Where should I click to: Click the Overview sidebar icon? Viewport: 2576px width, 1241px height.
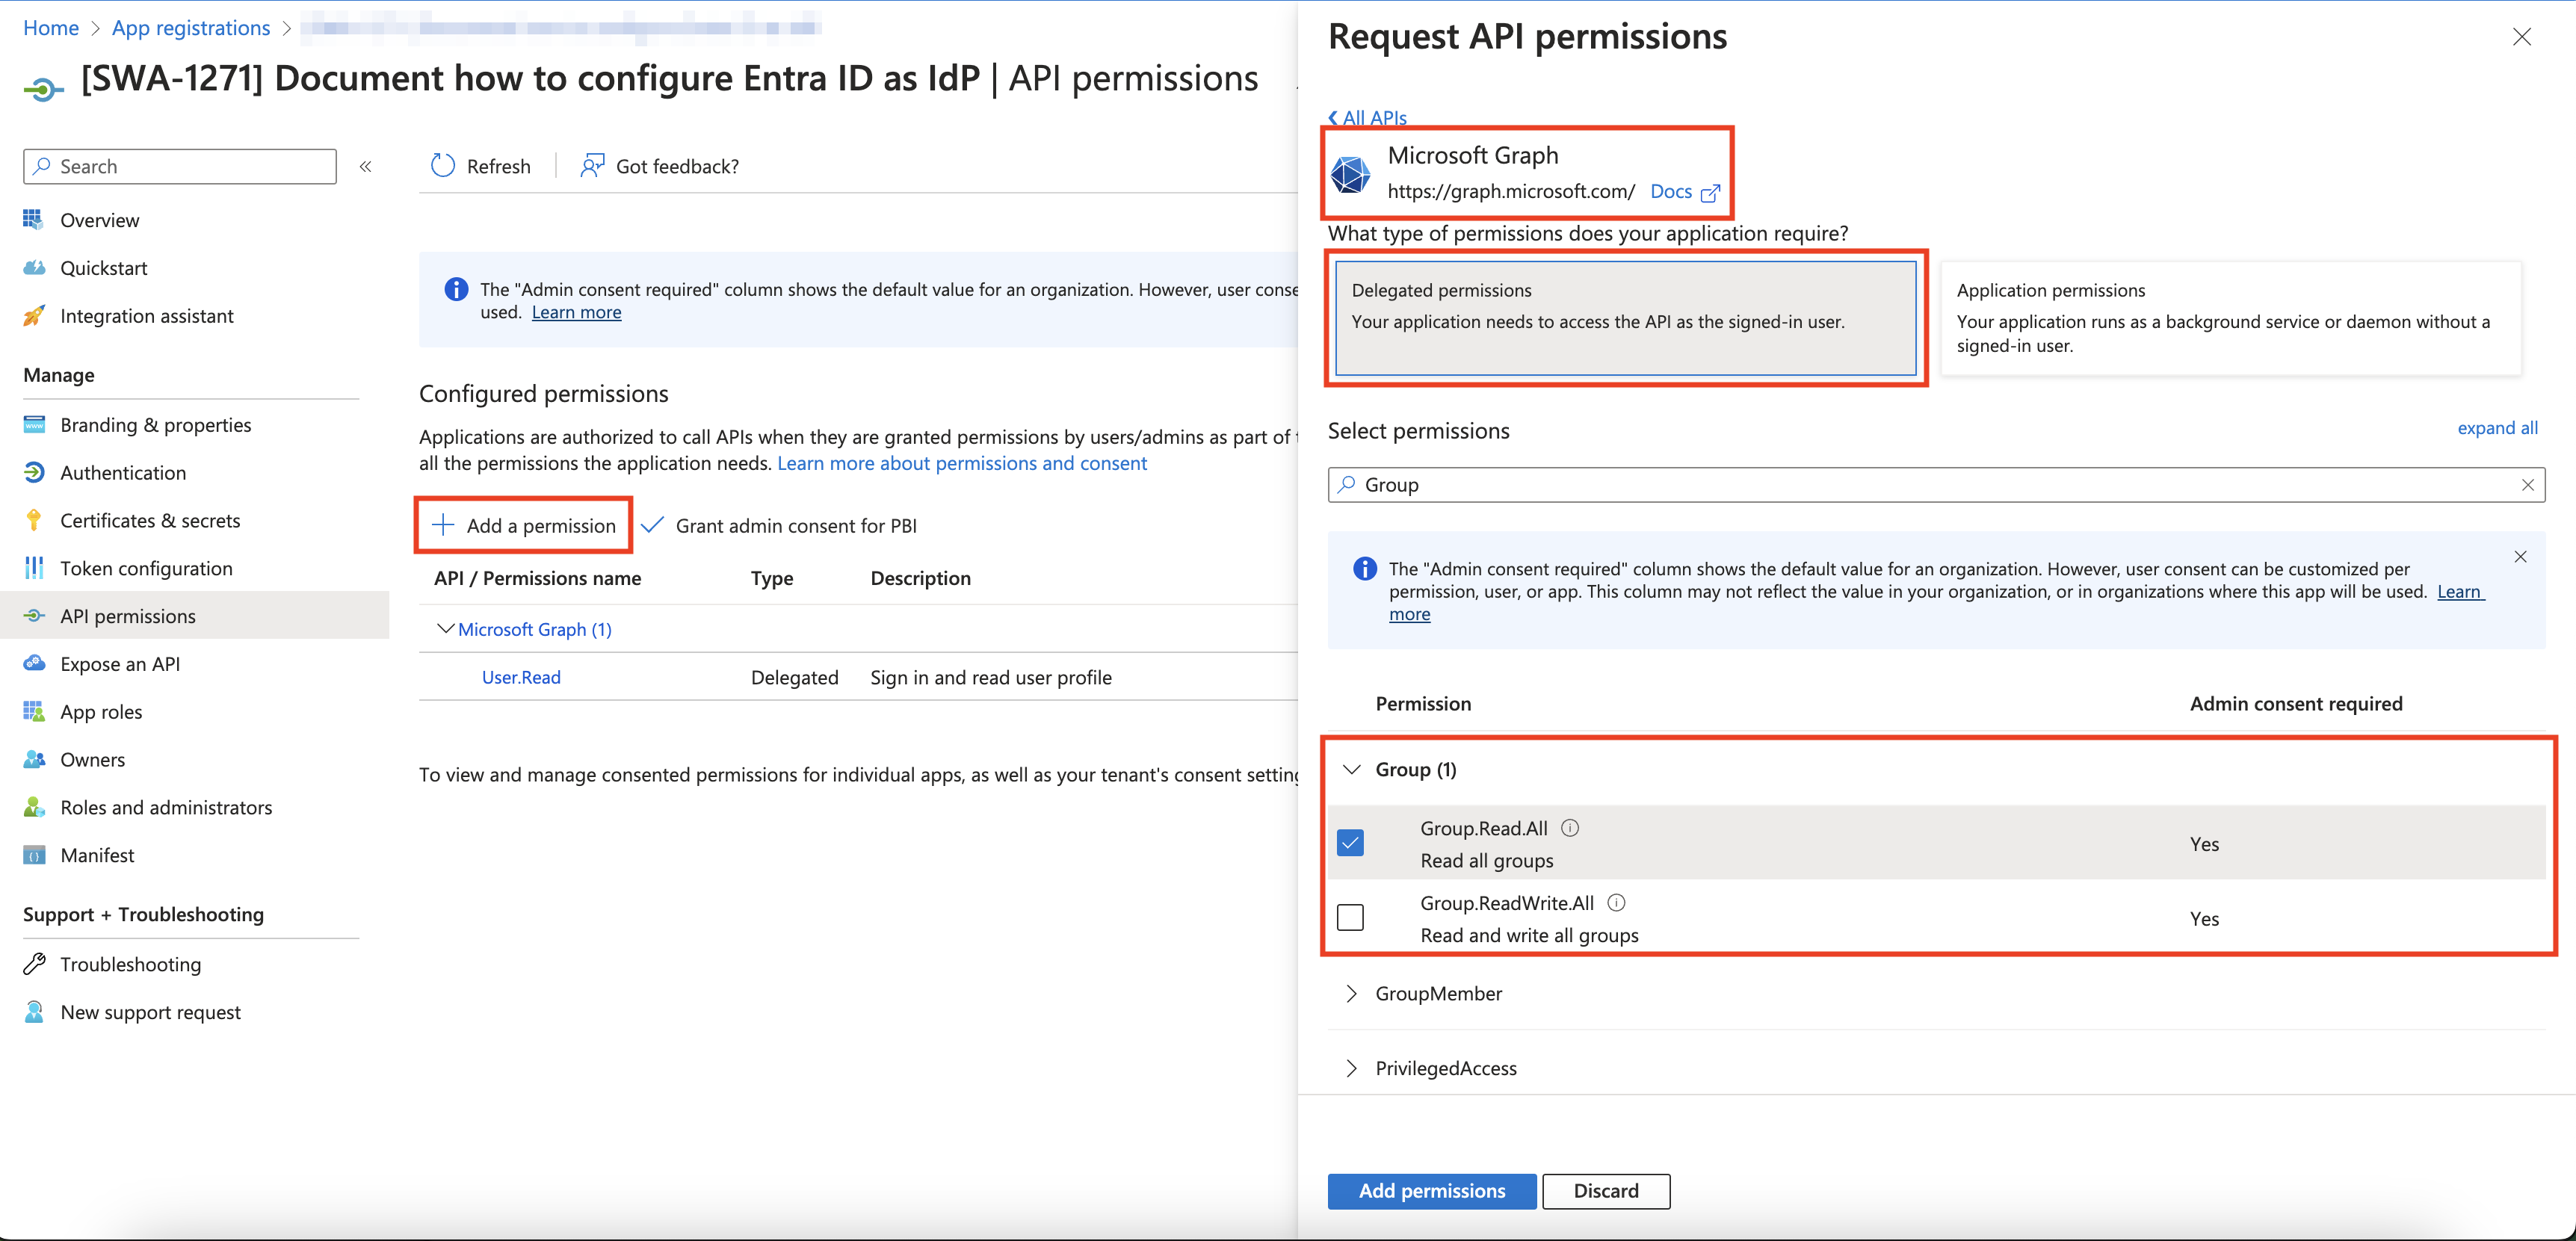pyautogui.click(x=34, y=219)
